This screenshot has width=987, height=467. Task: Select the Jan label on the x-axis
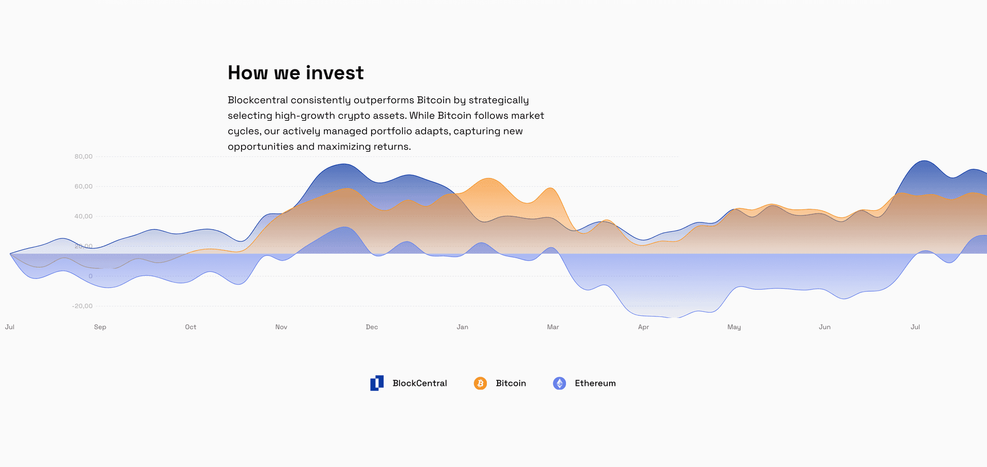(x=462, y=327)
